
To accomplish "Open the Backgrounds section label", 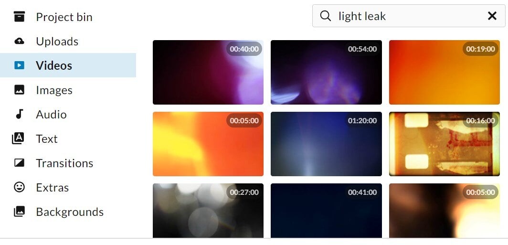I will point(70,212).
